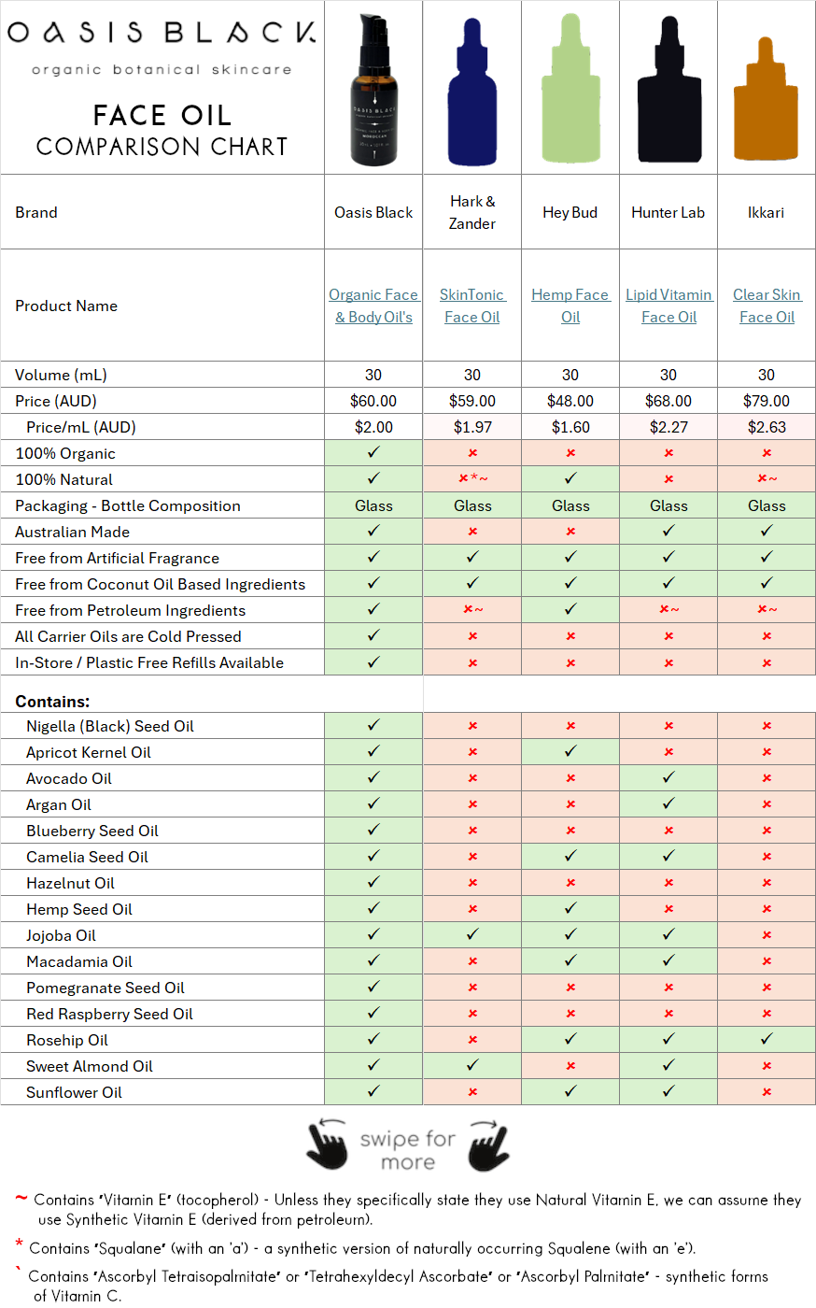
Task: Open the SkinTonic Face Oil link
Action: (472, 306)
